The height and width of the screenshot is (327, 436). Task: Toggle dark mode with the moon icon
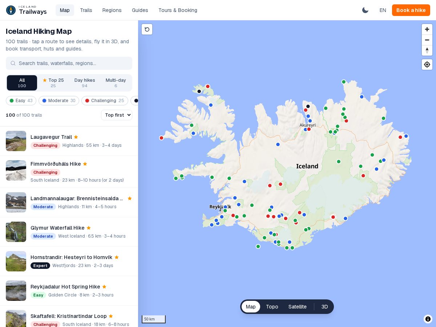365,10
